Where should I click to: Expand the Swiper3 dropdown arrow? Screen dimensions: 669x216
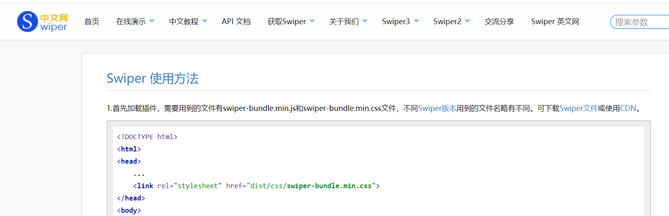(x=416, y=21)
